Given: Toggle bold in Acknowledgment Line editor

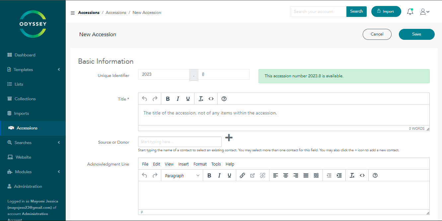Looking at the screenshot, I should [209, 176].
